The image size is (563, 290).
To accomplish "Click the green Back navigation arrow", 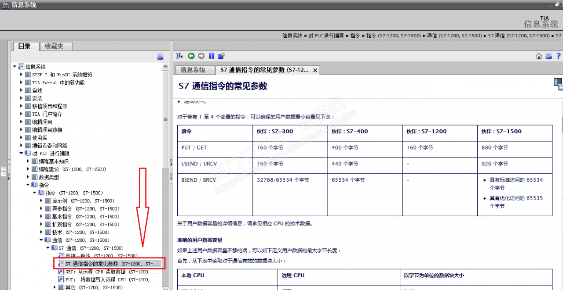I will click(x=191, y=56).
